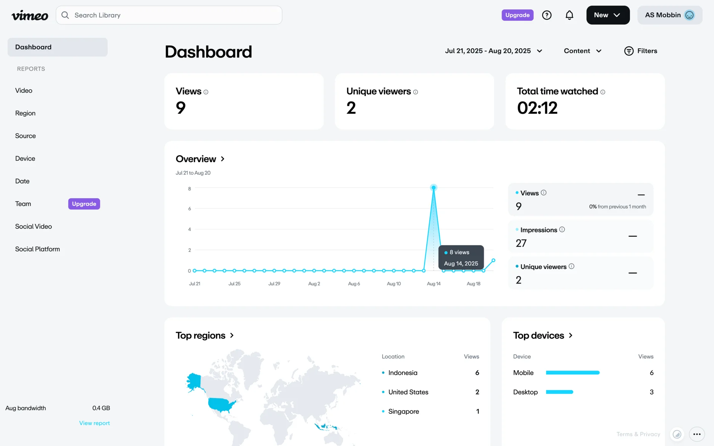Click the purple Upgrade button in header
Image resolution: width=714 pixels, height=446 pixels.
[517, 15]
